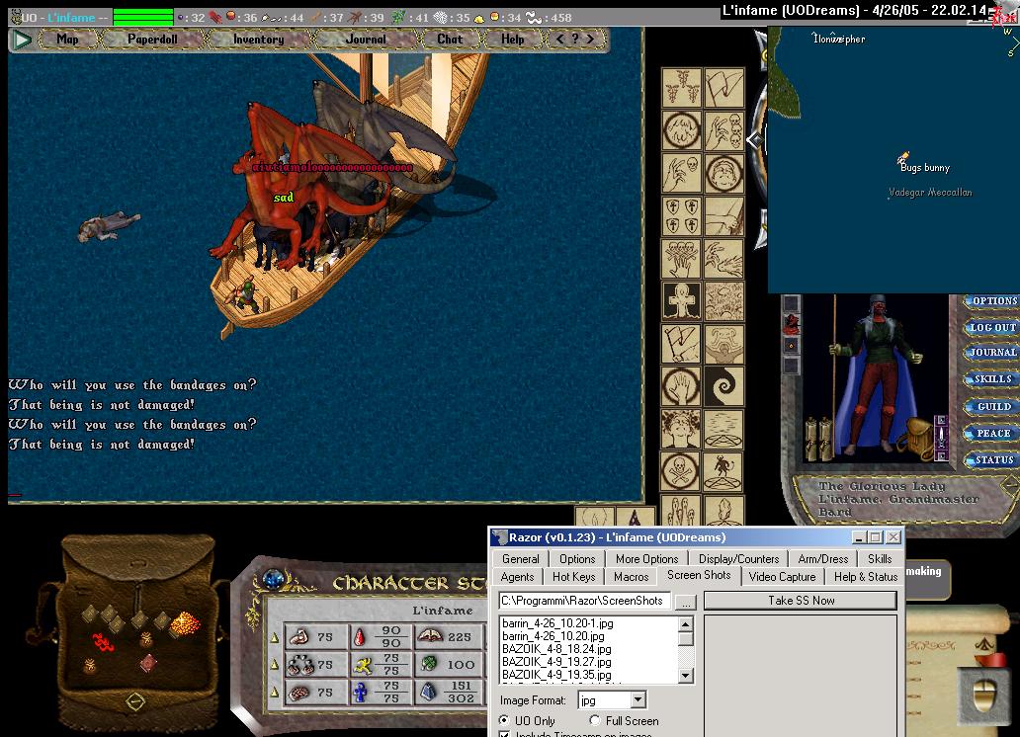The width and height of the screenshot is (1020, 737).
Task: Click the OPTIONS button on the paperdoll
Action: coord(992,301)
